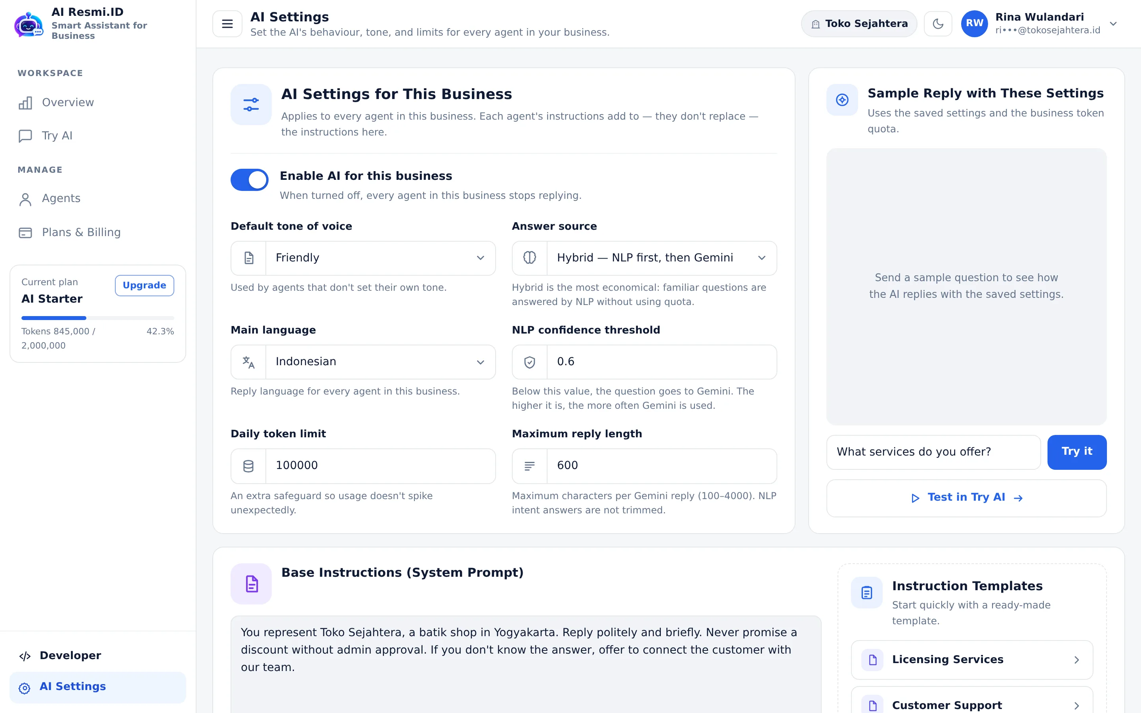Click the AI Starter plan name
This screenshot has width=1141, height=713.
pyautogui.click(x=52, y=299)
